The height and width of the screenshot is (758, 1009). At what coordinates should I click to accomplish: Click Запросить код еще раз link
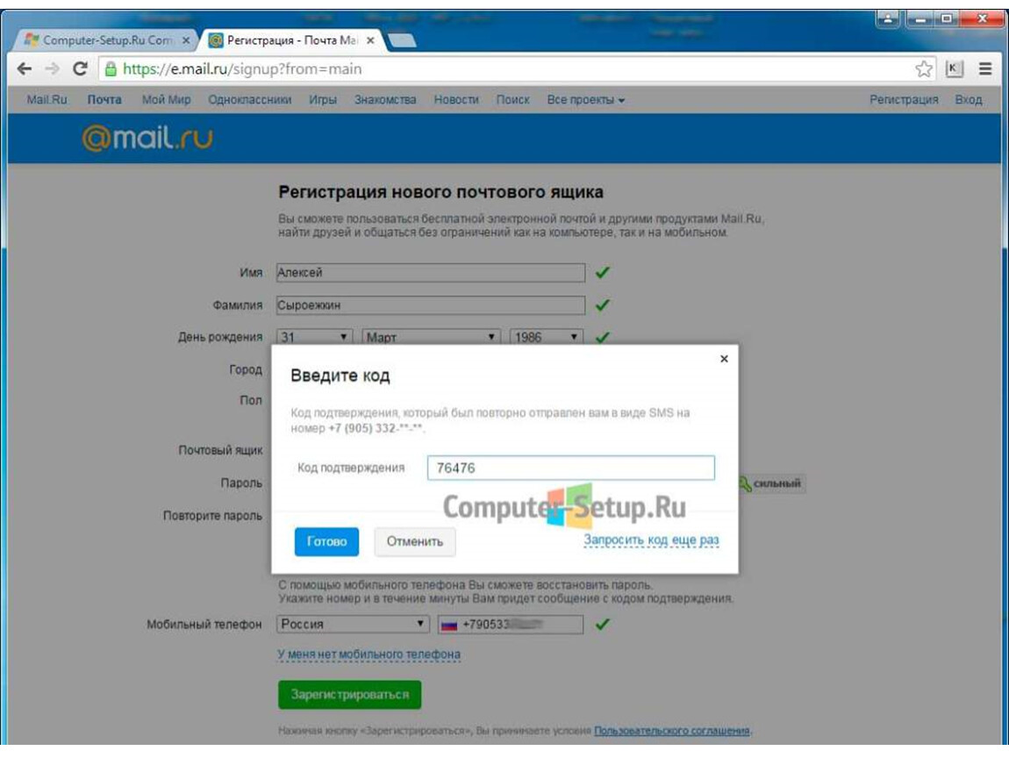(651, 540)
